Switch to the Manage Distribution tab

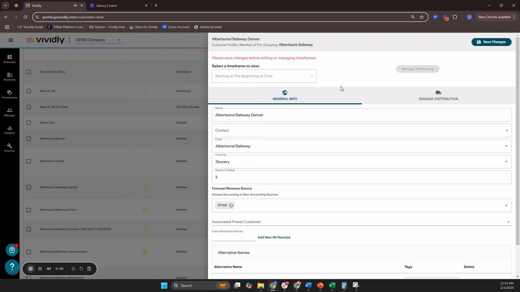438,96
